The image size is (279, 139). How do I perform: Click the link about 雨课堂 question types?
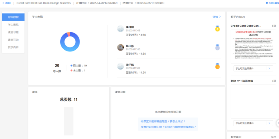pos(163,121)
